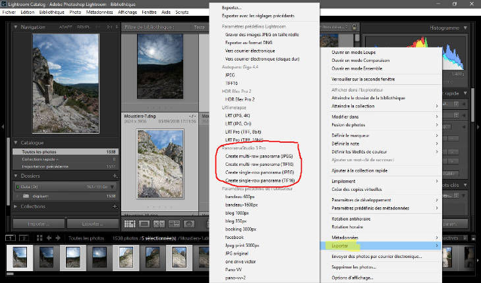This screenshot has height=283, width=481.
Task: Select Rotation antihoraire
Action: click(x=351, y=219)
